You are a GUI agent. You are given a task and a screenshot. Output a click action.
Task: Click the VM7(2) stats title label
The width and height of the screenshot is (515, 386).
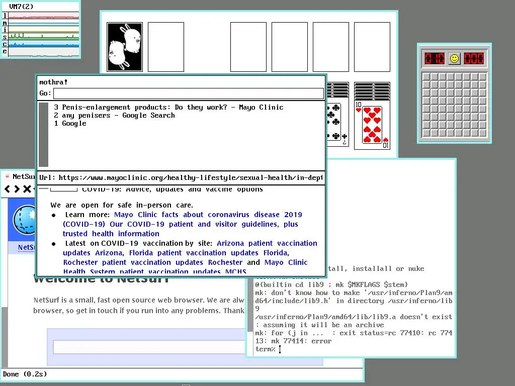[x=21, y=7]
